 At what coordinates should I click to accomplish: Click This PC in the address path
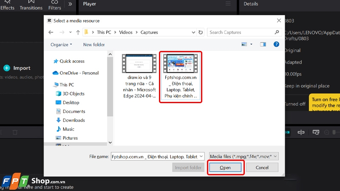click(x=104, y=32)
